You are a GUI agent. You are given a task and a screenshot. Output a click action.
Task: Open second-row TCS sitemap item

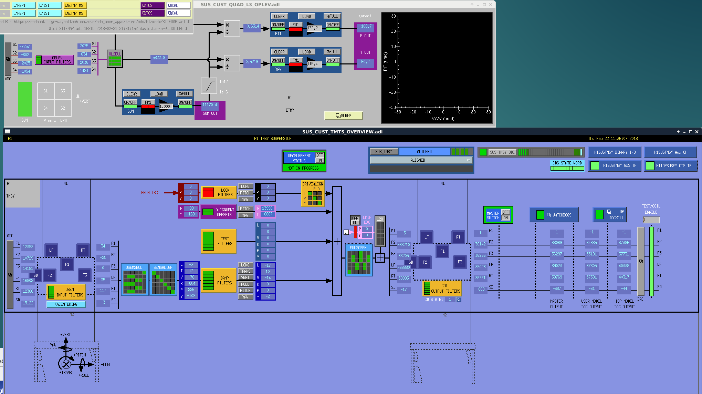pos(153,13)
